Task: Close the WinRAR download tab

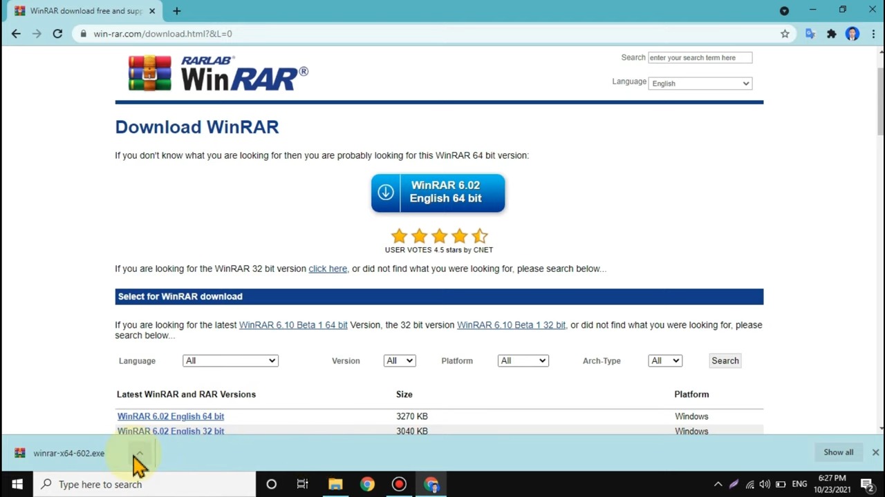Action: point(152,10)
